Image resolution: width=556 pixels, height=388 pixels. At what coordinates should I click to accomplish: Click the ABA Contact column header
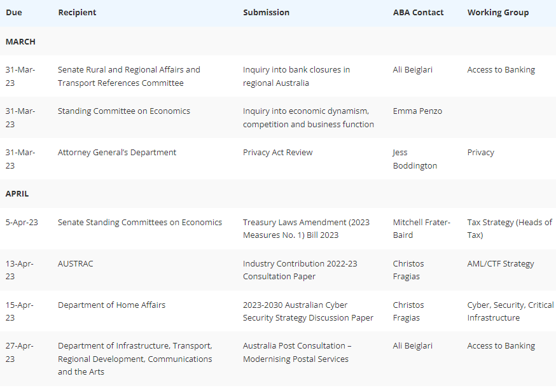coord(418,13)
